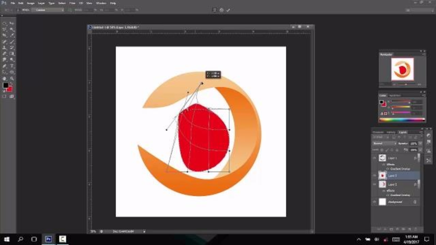Screen dimensions: 436x245
Task: Select the Pen tool
Action: (x=5, y=66)
